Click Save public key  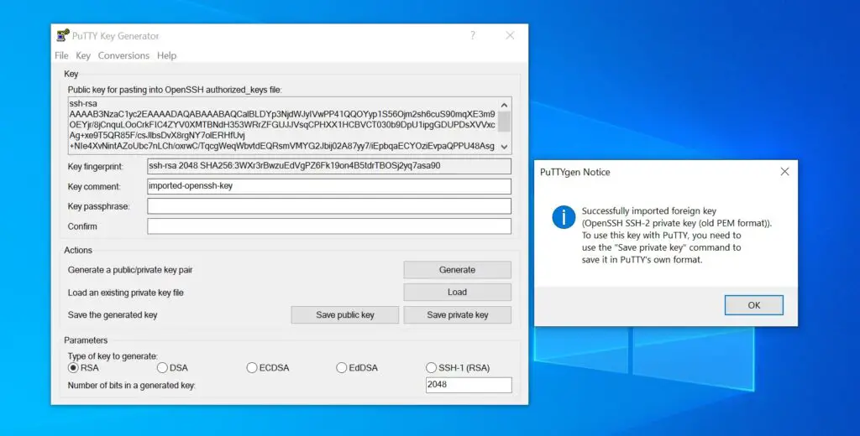tap(345, 315)
